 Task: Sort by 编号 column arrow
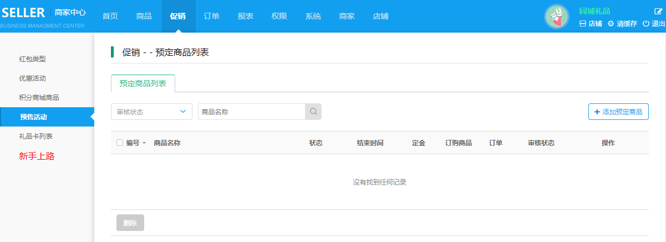click(144, 143)
